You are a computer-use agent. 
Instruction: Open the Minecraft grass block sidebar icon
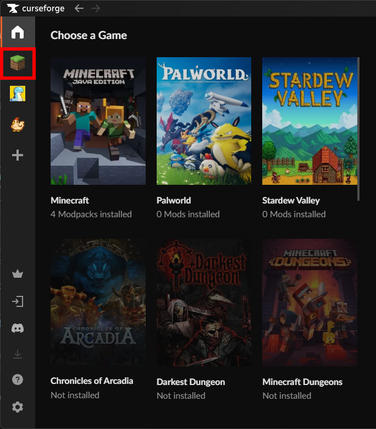tap(18, 63)
